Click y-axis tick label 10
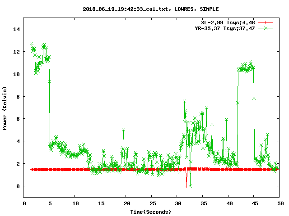The width and height of the screenshot is (289, 216). pos(17,74)
